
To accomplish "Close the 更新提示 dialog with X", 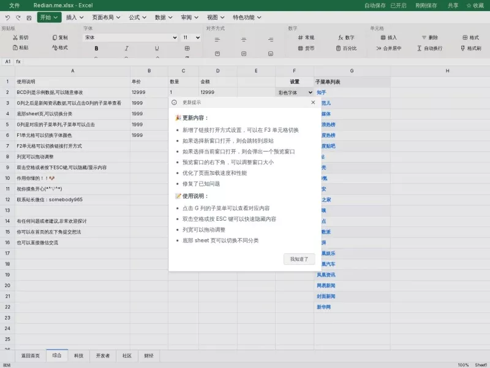I will 313,102.
